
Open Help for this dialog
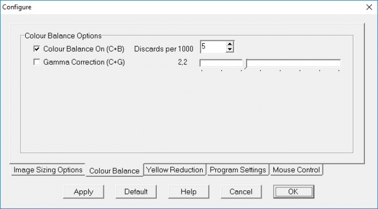[x=188, y=191]
